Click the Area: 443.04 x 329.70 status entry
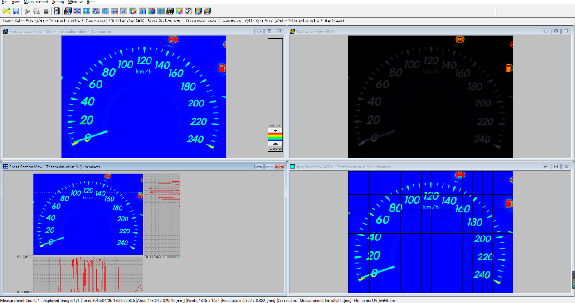This screenshot has height=303, width=575. [x=161, y=300]
